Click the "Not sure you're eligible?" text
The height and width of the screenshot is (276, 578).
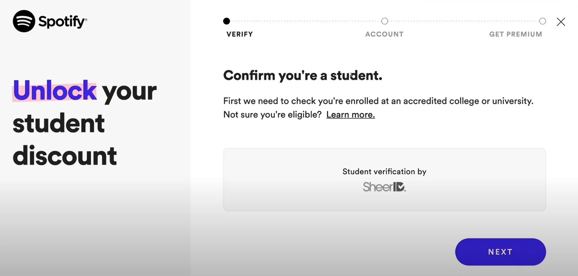pyautogui.click(x=272, y=115)
